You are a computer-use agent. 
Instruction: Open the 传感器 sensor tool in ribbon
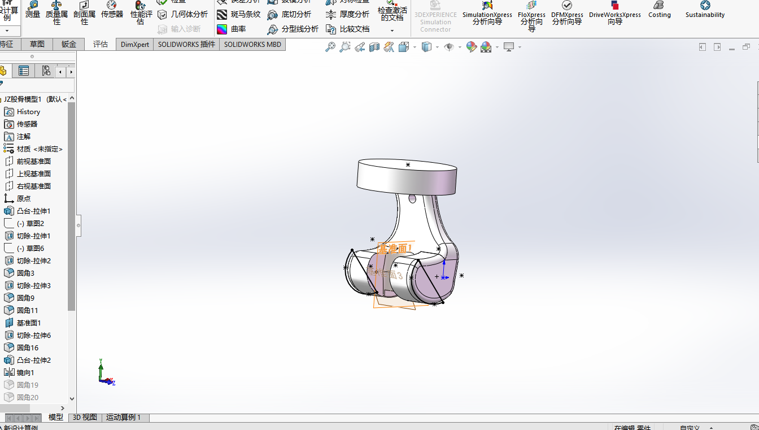tap(112, 10)
